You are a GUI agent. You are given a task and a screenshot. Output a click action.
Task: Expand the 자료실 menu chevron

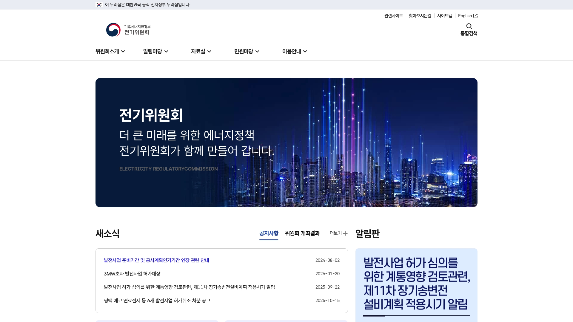[210, 51]
